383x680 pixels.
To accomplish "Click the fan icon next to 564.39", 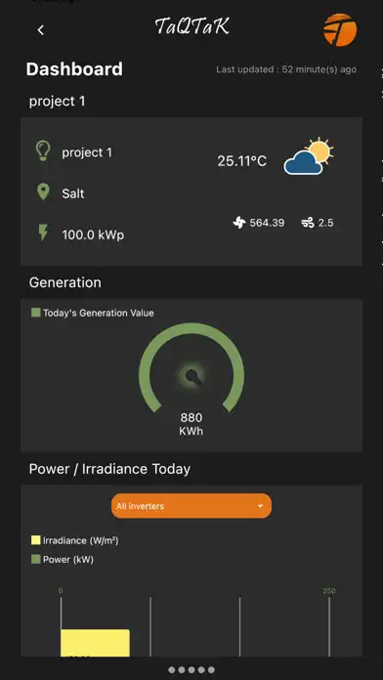I will (239, 224).
